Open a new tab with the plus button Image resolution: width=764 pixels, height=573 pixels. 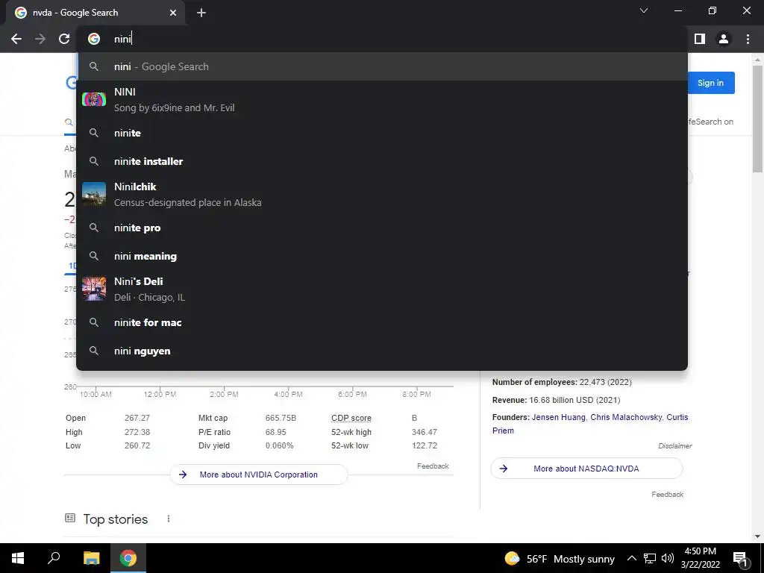[x=201, y=13]
